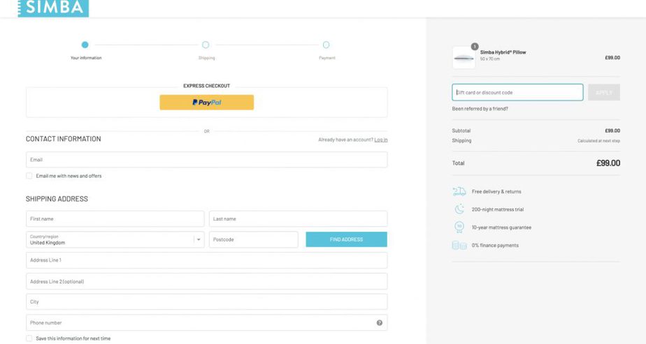Focus the Address Line 1 field
This screenshot has height=344, width=646.
207,260
